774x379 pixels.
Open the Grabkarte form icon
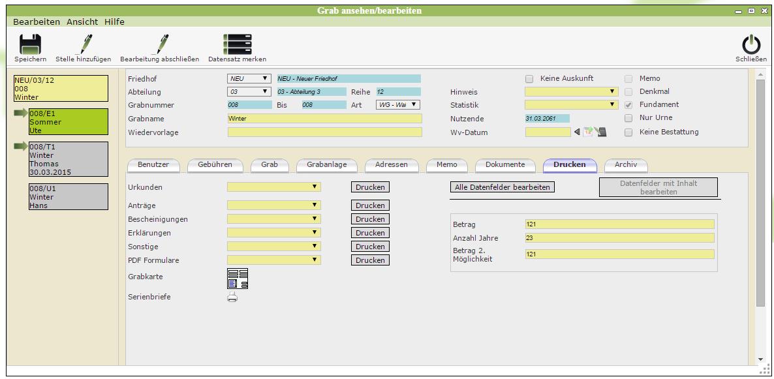tap(238, 279)
